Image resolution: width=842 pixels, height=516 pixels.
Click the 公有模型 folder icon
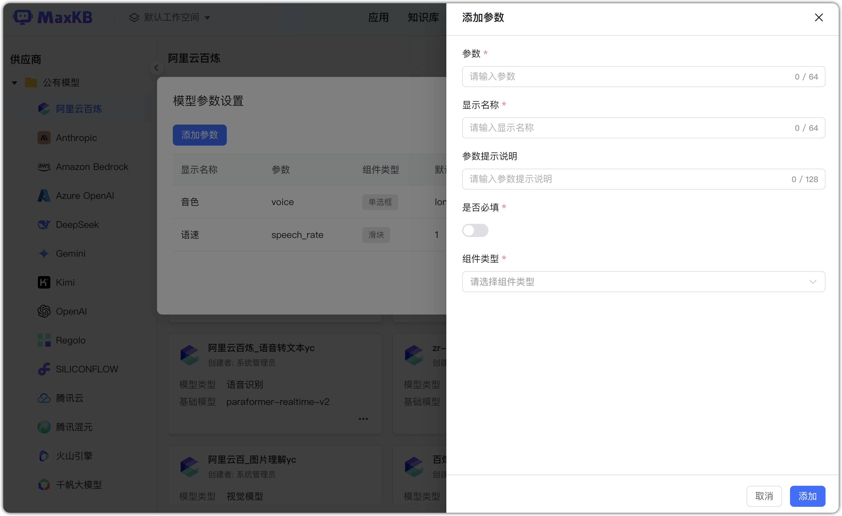[x=31, y=82]
